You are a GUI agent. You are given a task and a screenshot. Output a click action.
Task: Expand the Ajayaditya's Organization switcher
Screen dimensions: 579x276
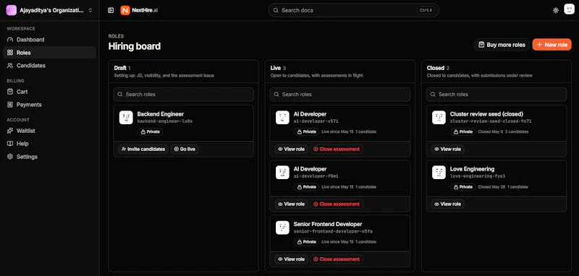coord(49,10)
